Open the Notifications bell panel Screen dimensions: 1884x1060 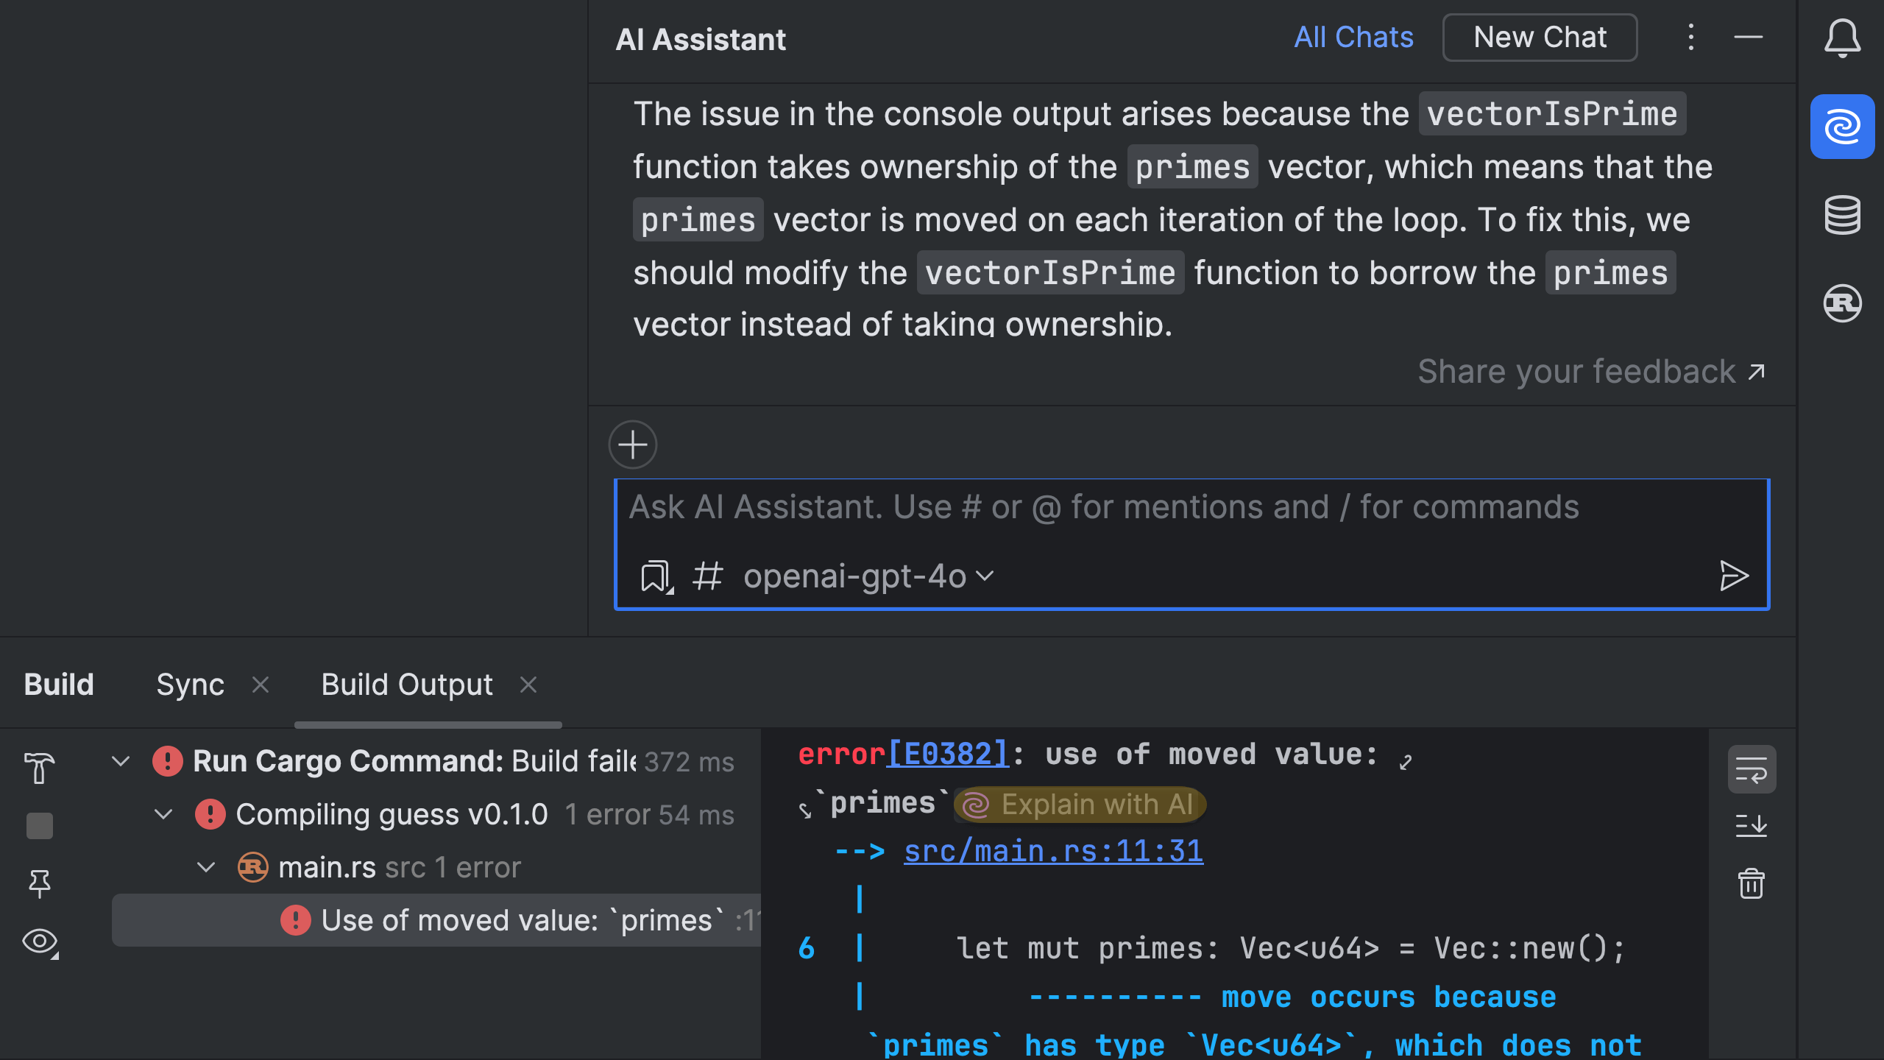tap(1842, 38)
